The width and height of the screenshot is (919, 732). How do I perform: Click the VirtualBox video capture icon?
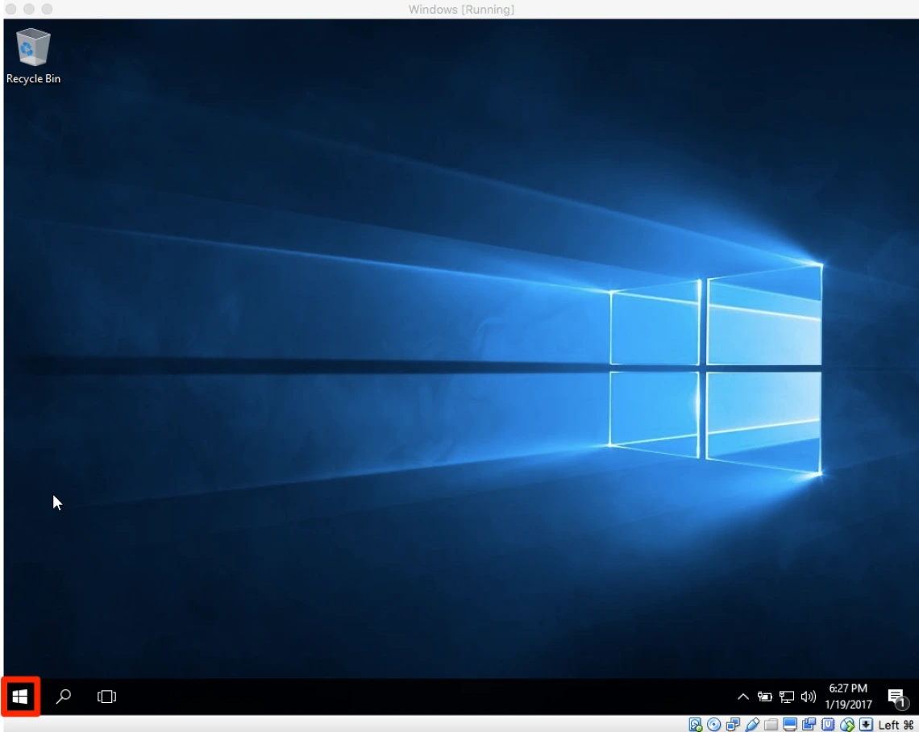[809, 725]
